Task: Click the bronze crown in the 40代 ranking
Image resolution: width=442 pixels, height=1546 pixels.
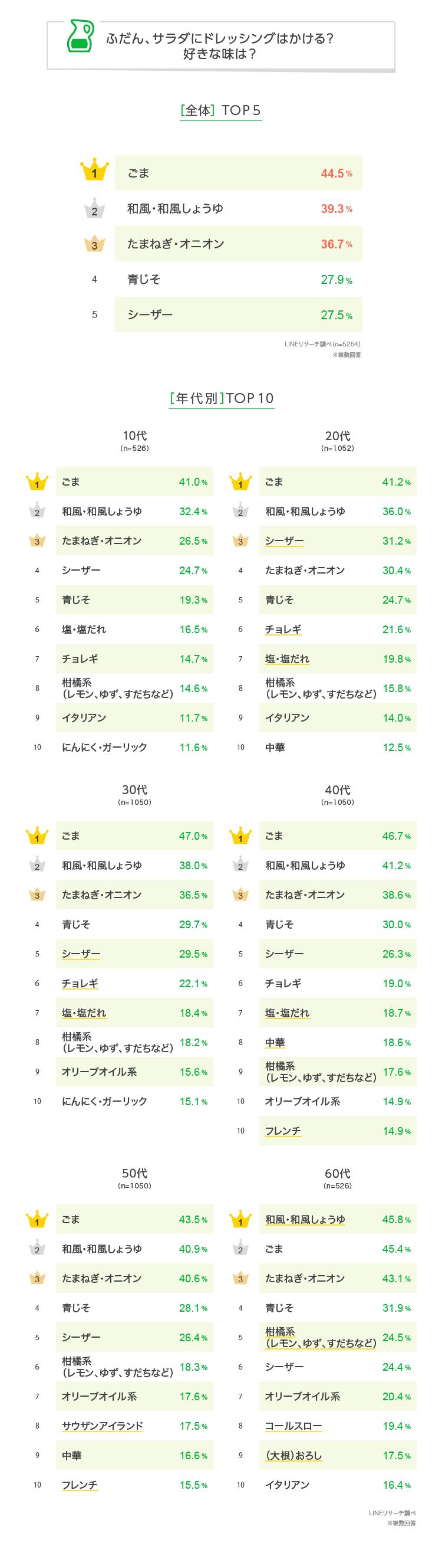Action: click(x=240, y=894)
